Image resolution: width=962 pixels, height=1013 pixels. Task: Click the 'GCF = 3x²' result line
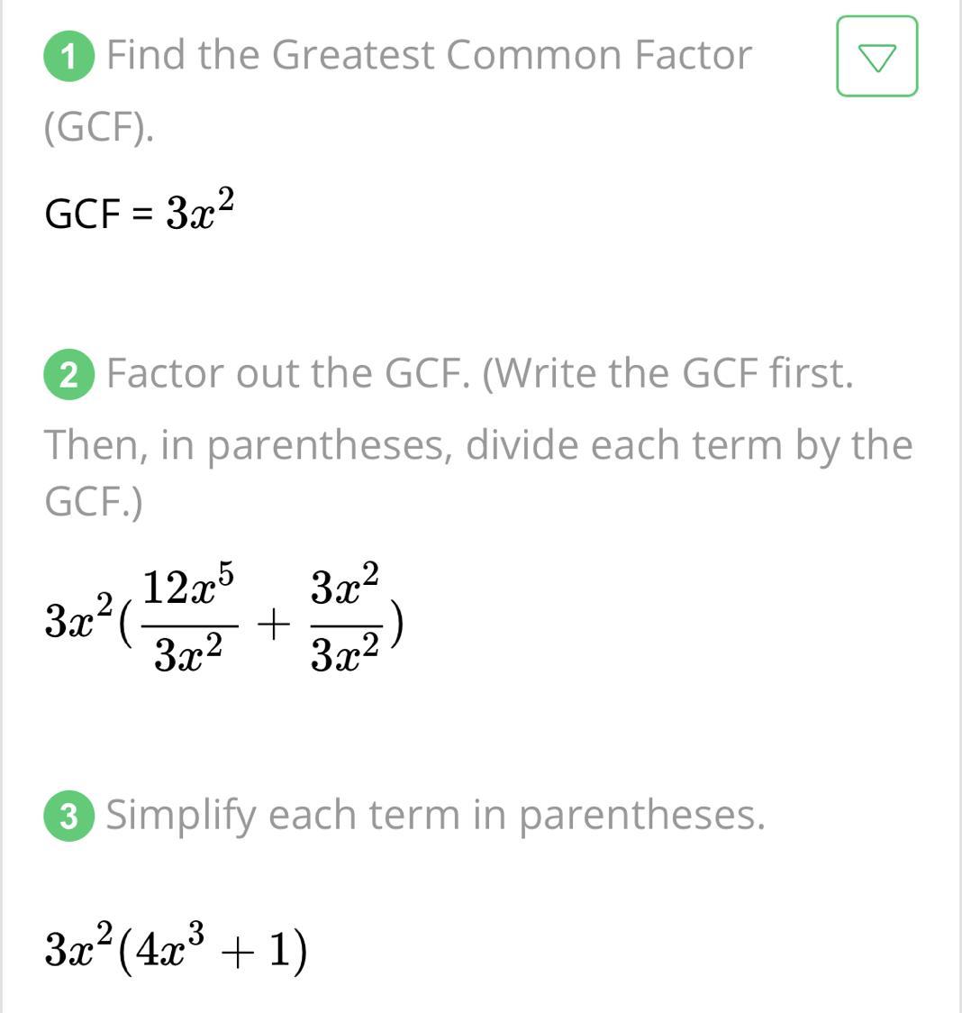pos(140,212)
